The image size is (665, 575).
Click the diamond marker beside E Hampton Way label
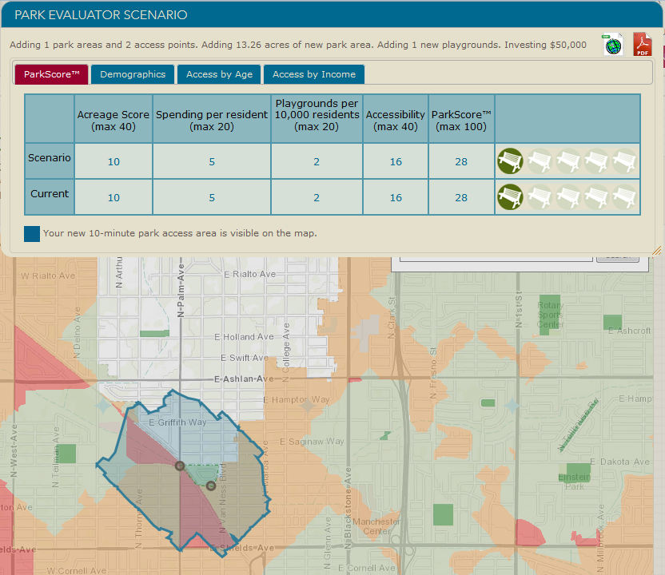(x=309, y=406)
